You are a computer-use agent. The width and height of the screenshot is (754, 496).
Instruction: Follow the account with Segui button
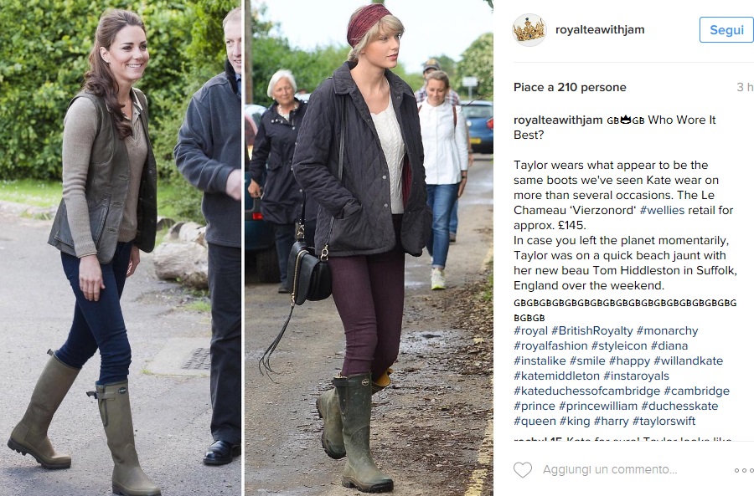726,30
